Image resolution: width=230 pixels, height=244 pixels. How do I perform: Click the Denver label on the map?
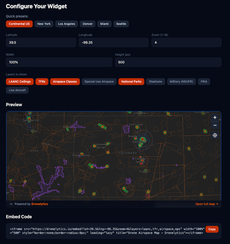pyautogui.click(x=138, y=142)
